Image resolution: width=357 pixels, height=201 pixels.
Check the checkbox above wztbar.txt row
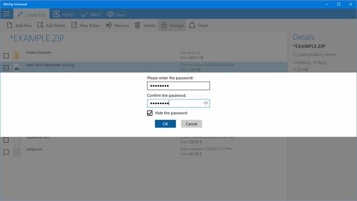(x=6, y=140)
